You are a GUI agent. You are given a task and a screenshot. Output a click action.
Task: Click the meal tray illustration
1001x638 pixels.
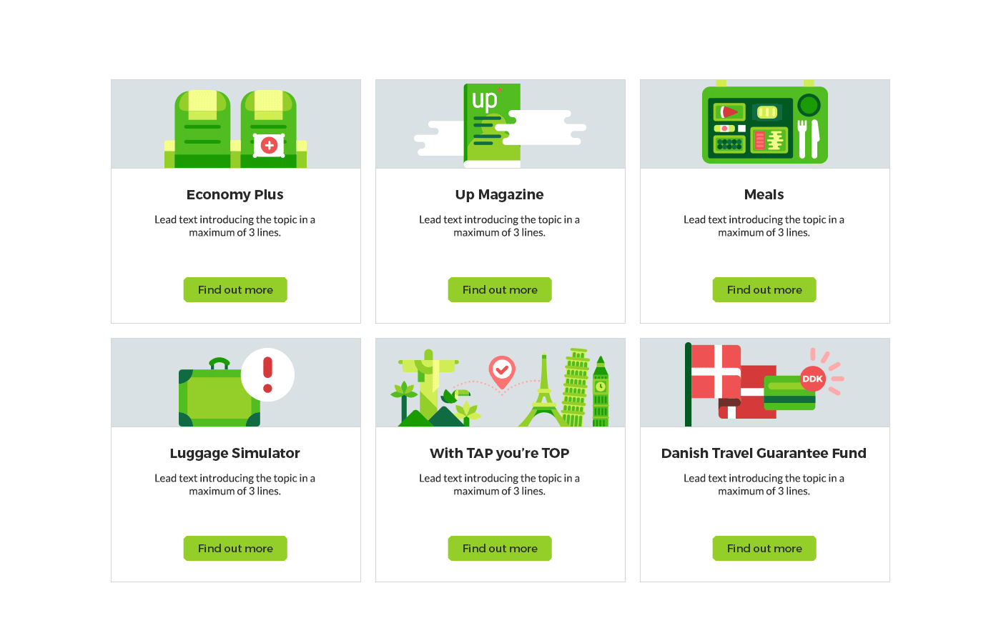[x=765, y=125]
